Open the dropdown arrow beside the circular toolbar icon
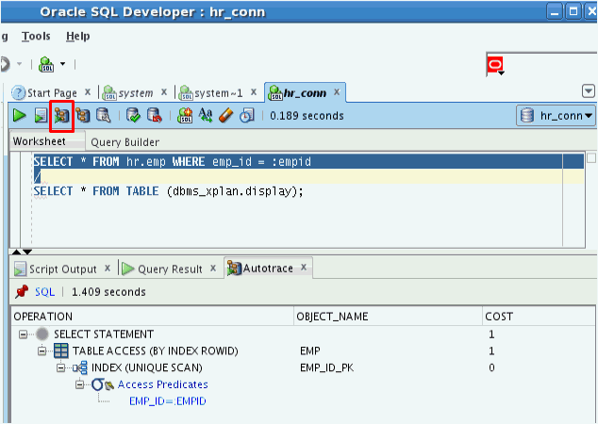Image resolution: width=598 pixels, height=424 pixels. 19,64
